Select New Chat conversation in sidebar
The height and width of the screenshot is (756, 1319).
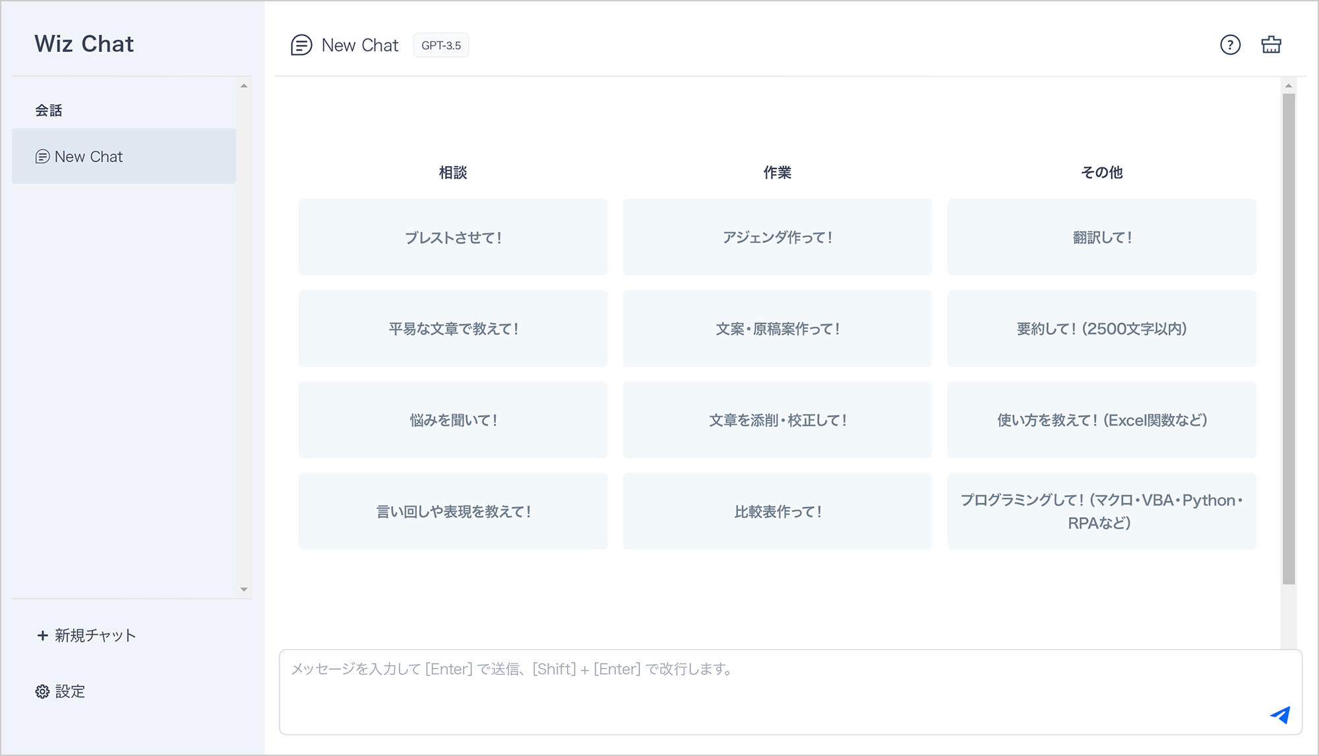coord(124,156)
